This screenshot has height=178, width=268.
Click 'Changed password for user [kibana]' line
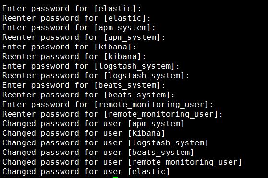84,133
